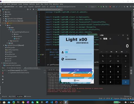The height and width of the screenshot is (104, 134).
Task: Select the AdminEmployeeConverter.java editor tab
Action: 50,9
